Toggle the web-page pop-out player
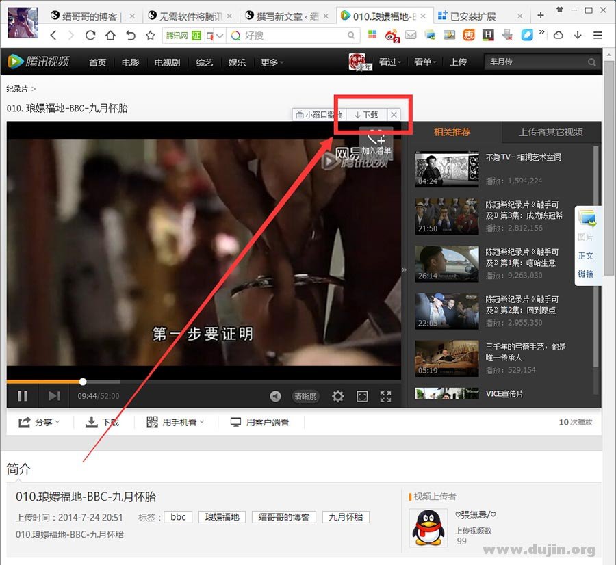This screenshot has height=565, width=616. pos(361,396)
